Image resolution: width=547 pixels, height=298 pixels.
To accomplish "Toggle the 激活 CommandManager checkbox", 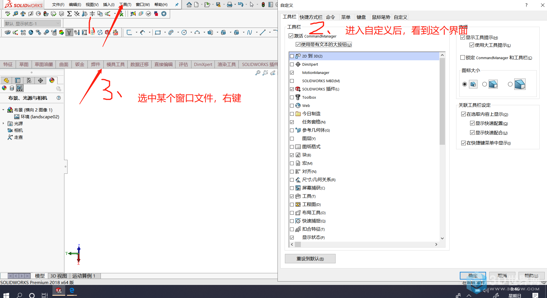I will click(291, 36).
